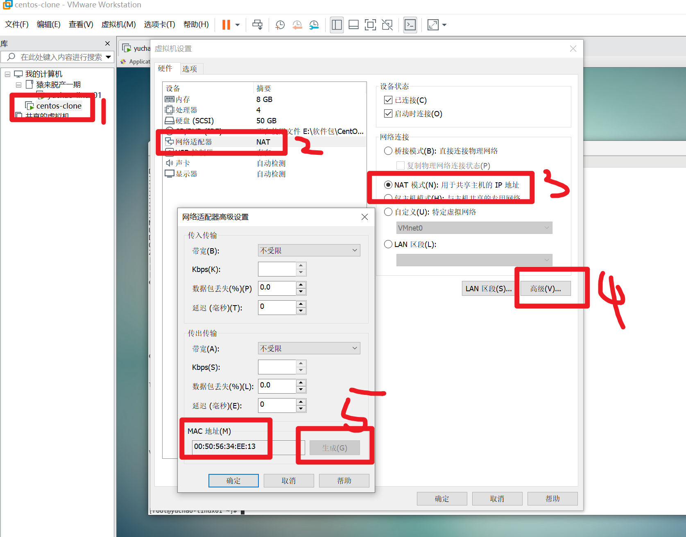The height and width of the screenshot is (537, 686).
Task: Select 自定义(U) 特定虚拟网络 radio option
Action: click(x=388, y=212)
